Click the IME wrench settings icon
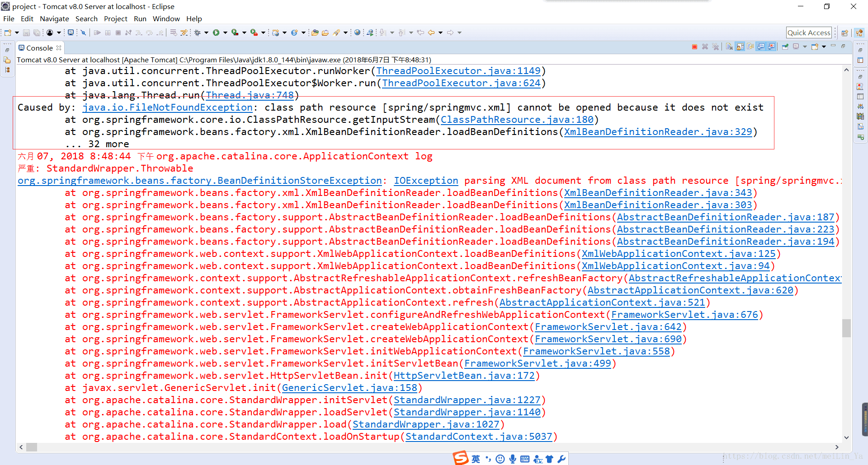The image size is (868, 465). [561, 459]
